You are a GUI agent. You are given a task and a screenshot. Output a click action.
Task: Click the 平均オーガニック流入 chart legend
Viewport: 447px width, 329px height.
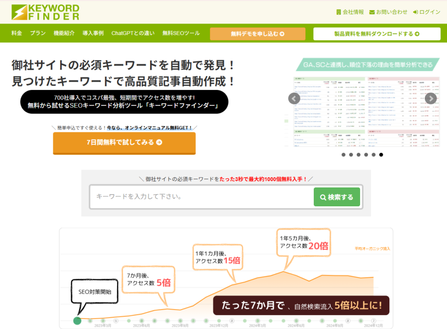pyautogui.click(x=372, y=249)
